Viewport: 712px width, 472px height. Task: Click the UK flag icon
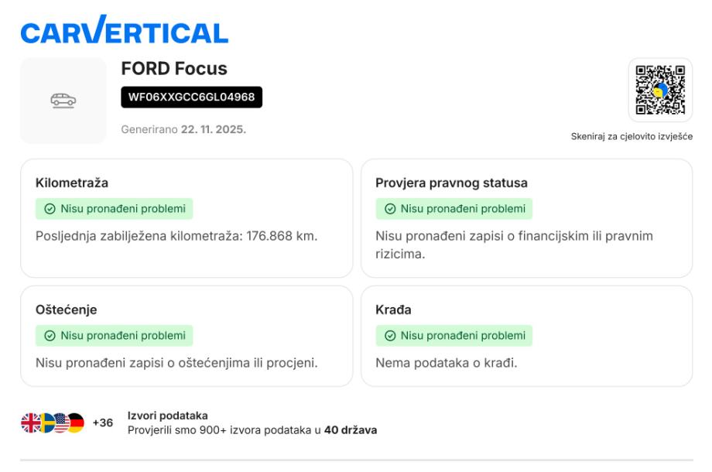pos(30,423)
